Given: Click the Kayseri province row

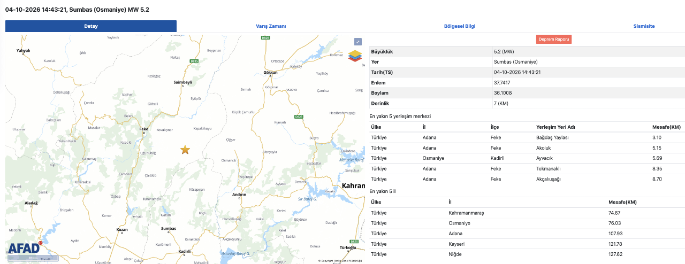Looking at the screenshot, I should pyautogui.click(x=527, y=244).
